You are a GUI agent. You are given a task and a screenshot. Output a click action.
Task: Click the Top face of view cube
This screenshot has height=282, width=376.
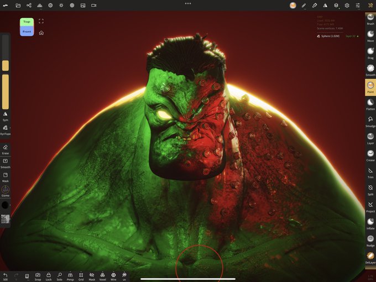point(27,22)
